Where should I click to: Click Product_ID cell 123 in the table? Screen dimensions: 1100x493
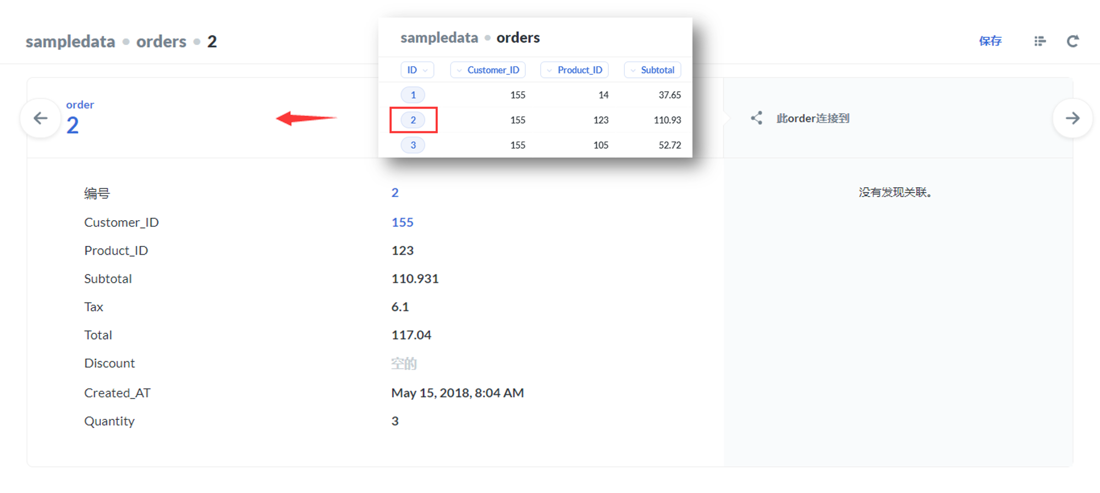[601, 120]
